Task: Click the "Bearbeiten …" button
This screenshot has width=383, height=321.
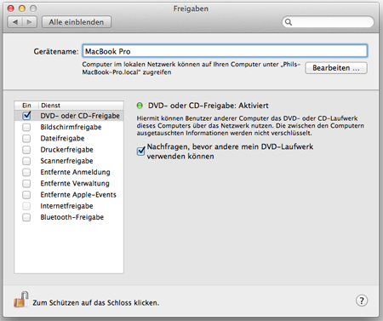Action: (x=336, y=68)
